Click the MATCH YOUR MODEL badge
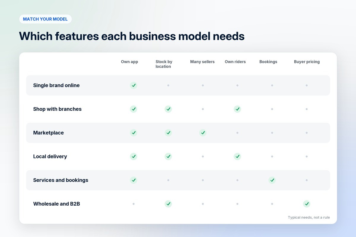 click(x=45, y=19)
